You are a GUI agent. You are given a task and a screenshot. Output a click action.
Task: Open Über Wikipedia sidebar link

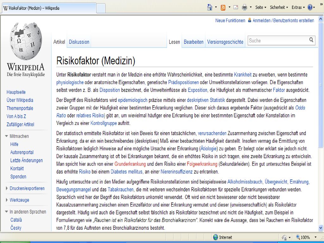[20, 100]
